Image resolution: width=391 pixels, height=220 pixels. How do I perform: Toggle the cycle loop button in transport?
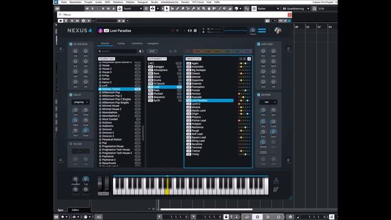click(247, 217)
